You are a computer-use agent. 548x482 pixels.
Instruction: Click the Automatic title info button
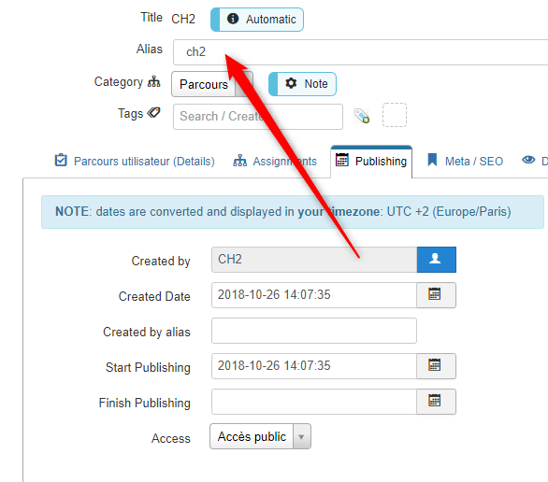257,20
